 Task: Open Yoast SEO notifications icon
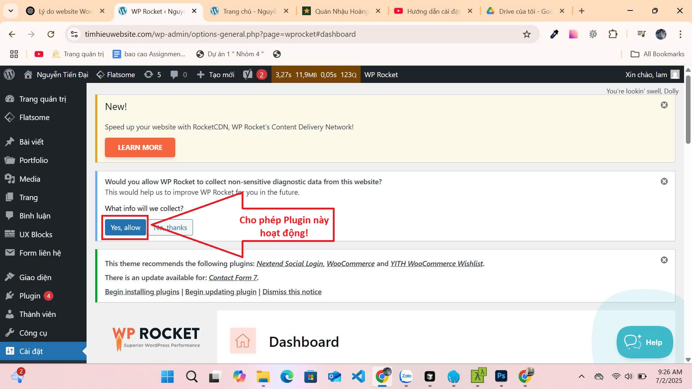pyautogui.click(x=255, y=75)
